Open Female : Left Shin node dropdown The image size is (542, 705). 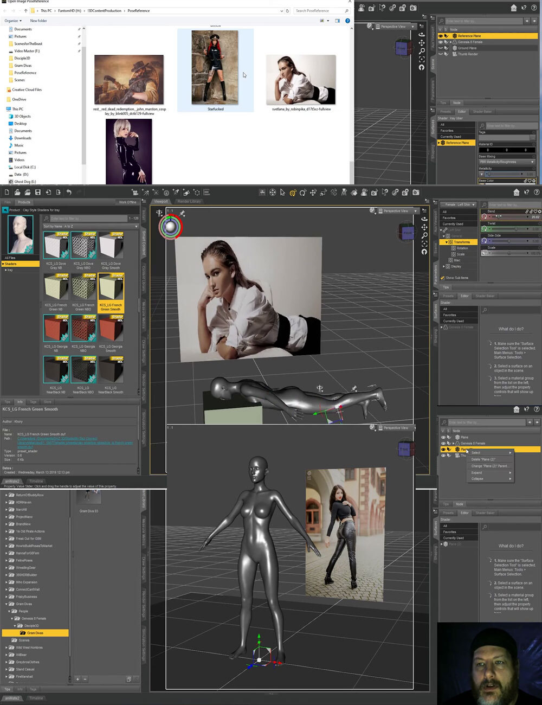tap(459, 204)
